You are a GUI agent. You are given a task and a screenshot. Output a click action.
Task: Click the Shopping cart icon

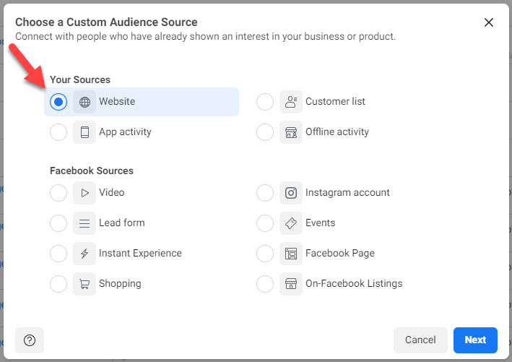pyautogui.click(x=84, y=284)
